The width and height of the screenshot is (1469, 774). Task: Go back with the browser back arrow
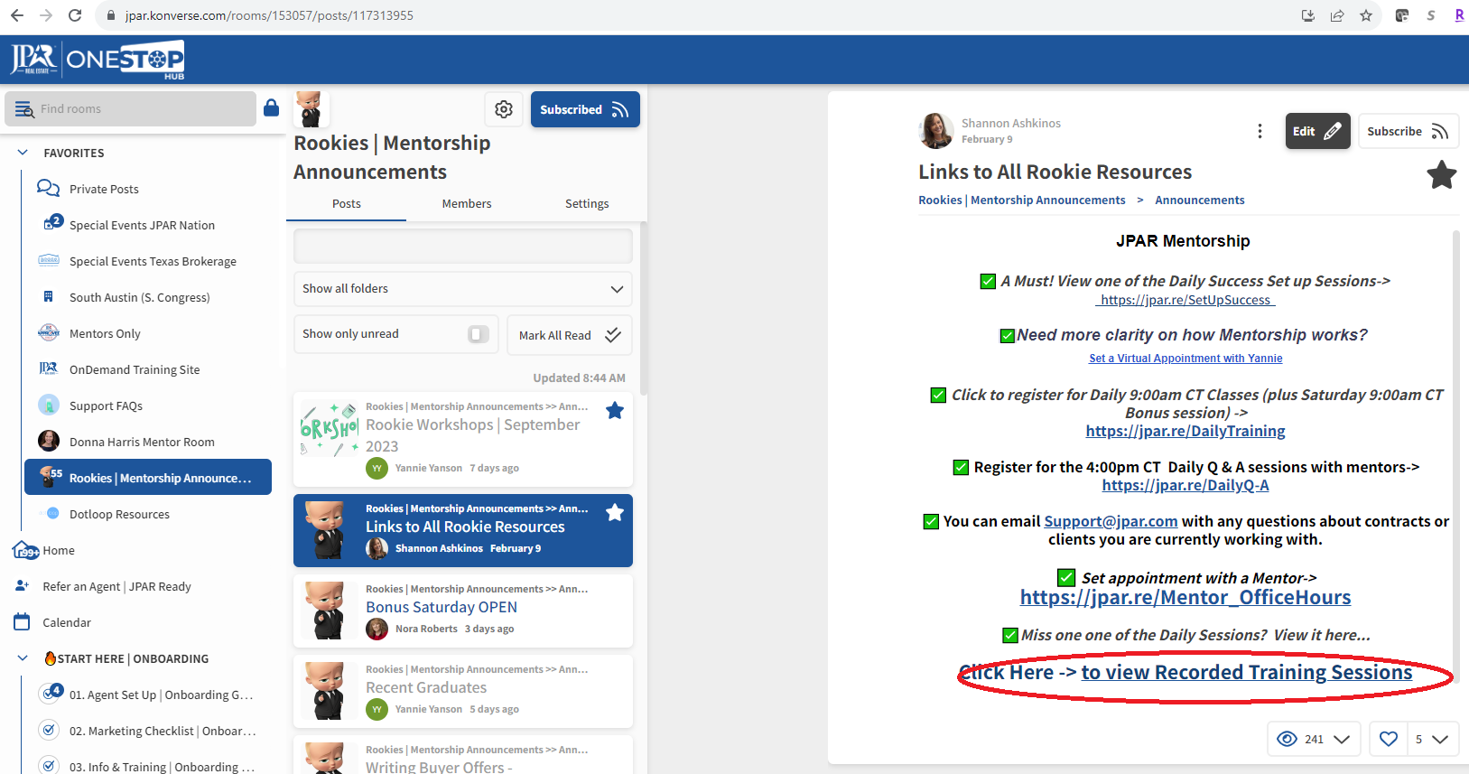(16, 15)
